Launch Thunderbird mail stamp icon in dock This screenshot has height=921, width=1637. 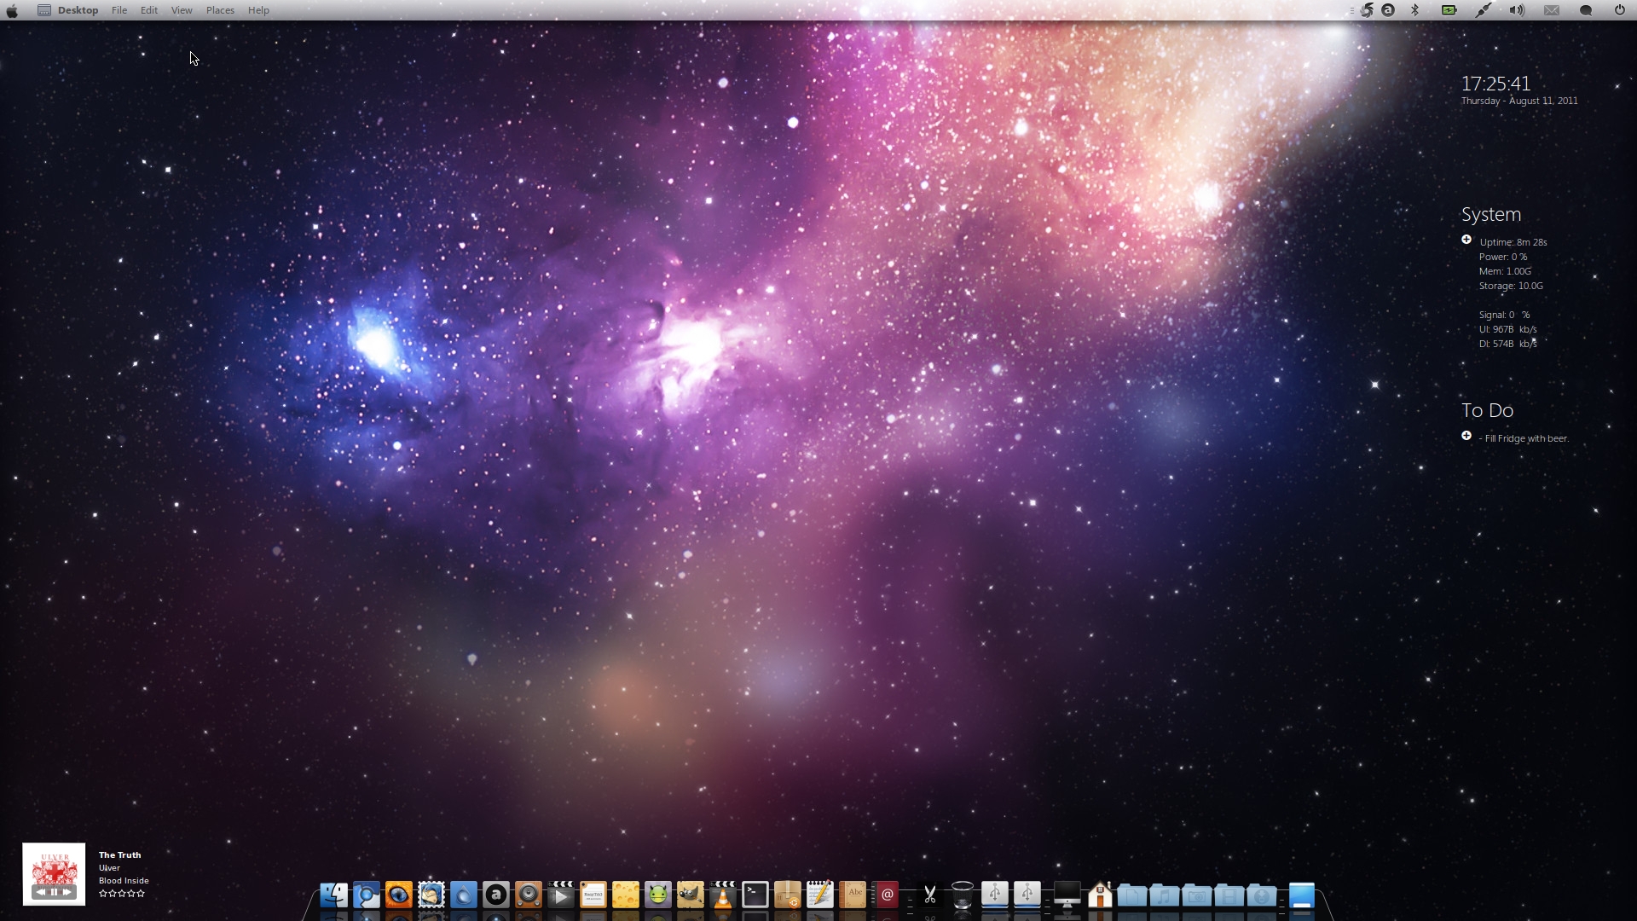[431, 895]
